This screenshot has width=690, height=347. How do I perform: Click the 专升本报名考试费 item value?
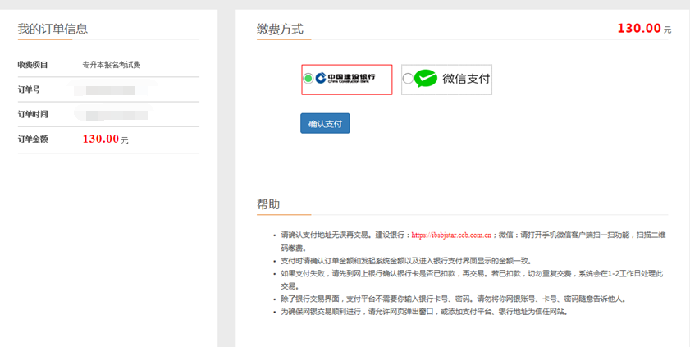tap(112, 65)
